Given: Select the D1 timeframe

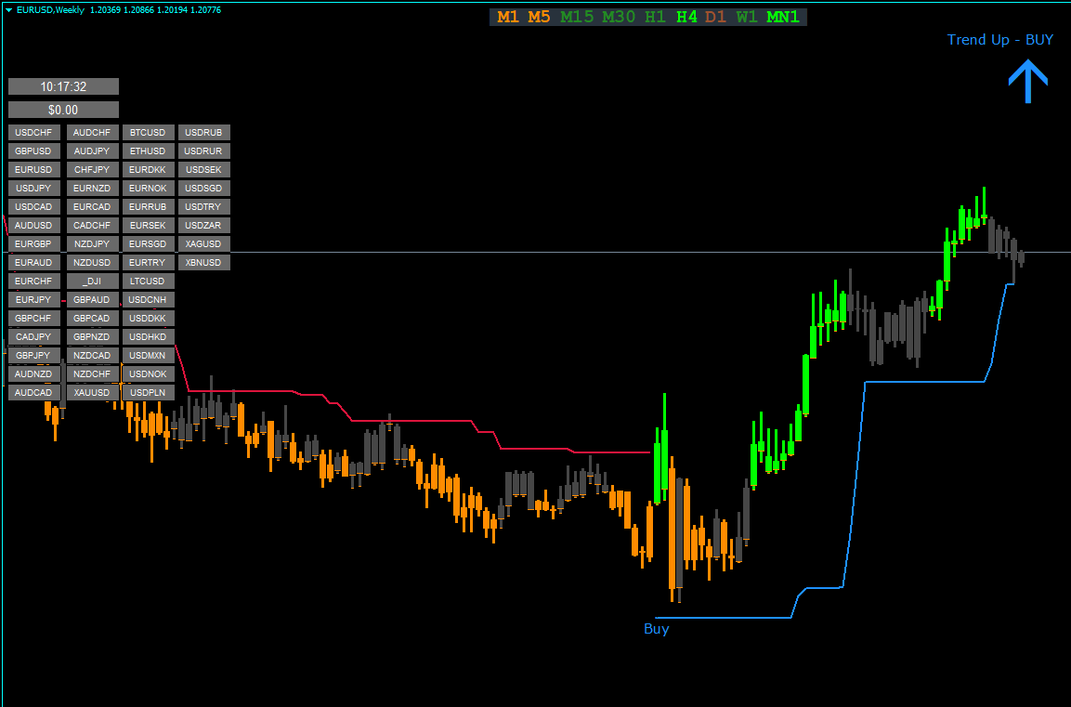Looking at the screenshot, I should pos(715,17).
